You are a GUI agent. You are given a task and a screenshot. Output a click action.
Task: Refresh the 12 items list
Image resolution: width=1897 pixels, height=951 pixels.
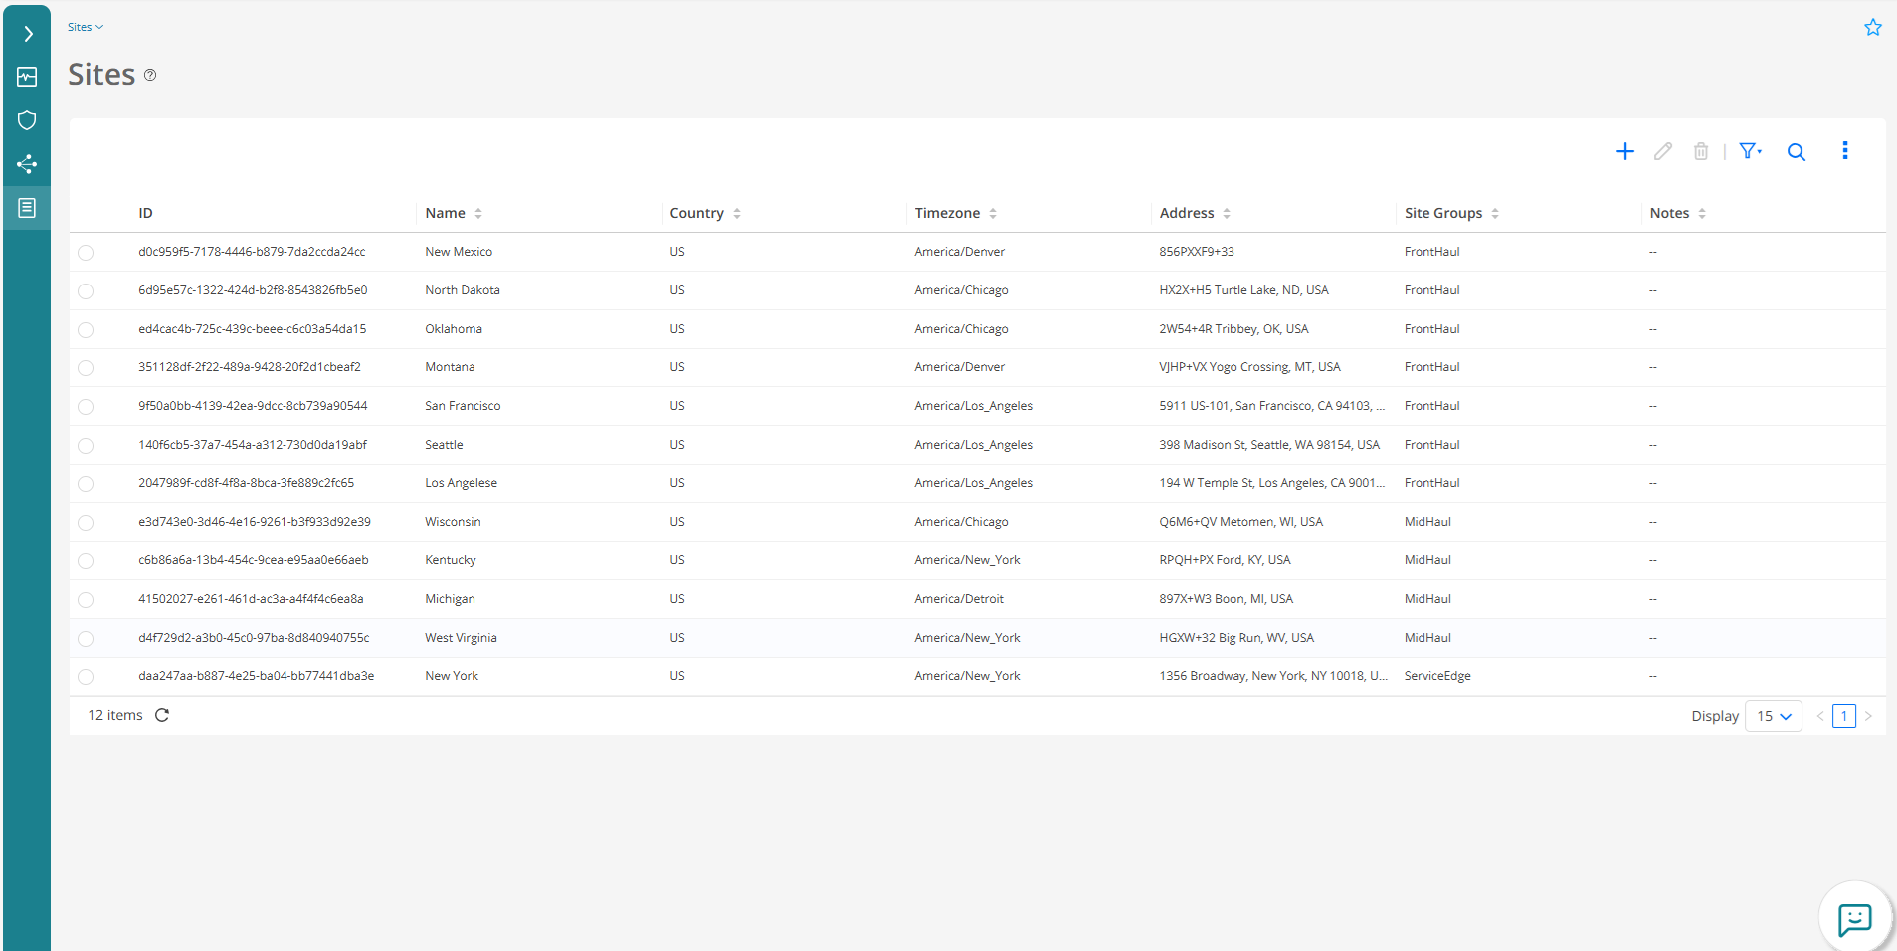(x=162, y=715)
